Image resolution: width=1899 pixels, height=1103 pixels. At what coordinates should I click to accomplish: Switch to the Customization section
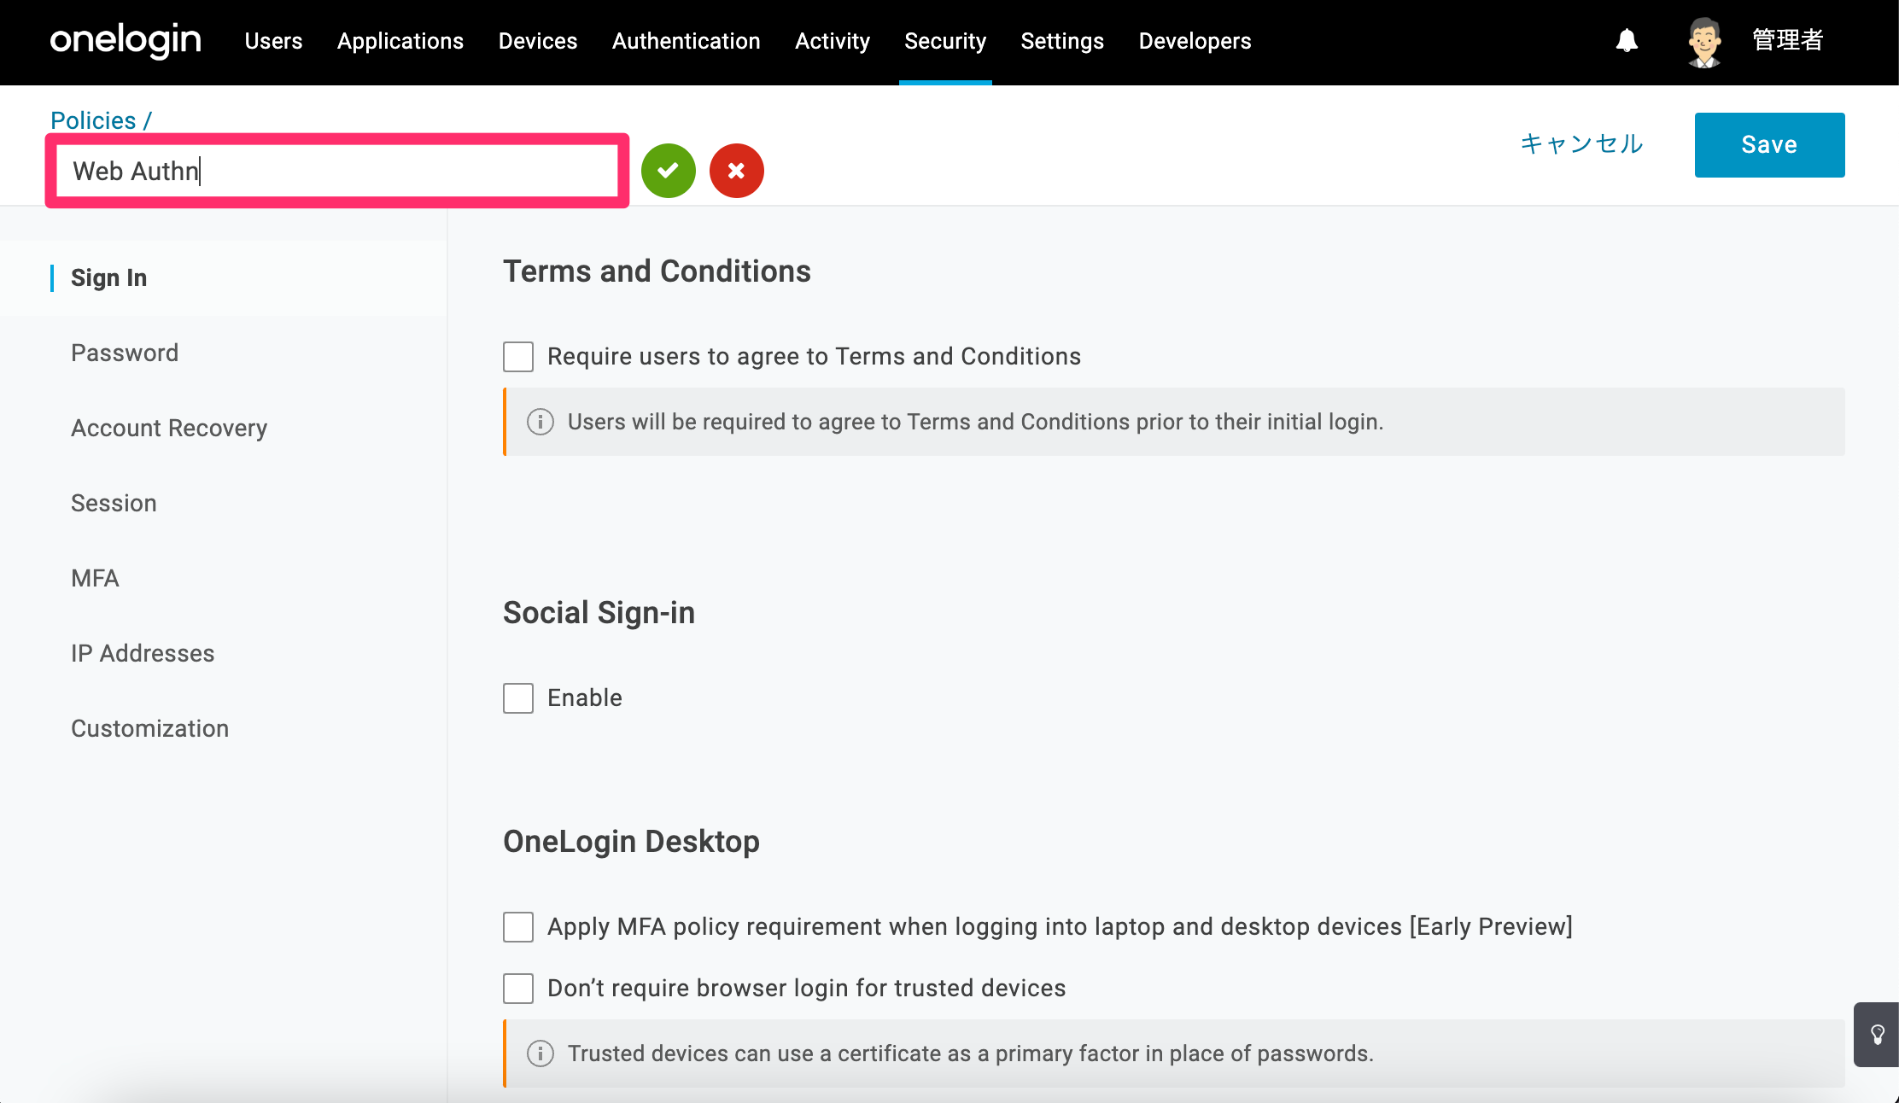coord(149,728)
